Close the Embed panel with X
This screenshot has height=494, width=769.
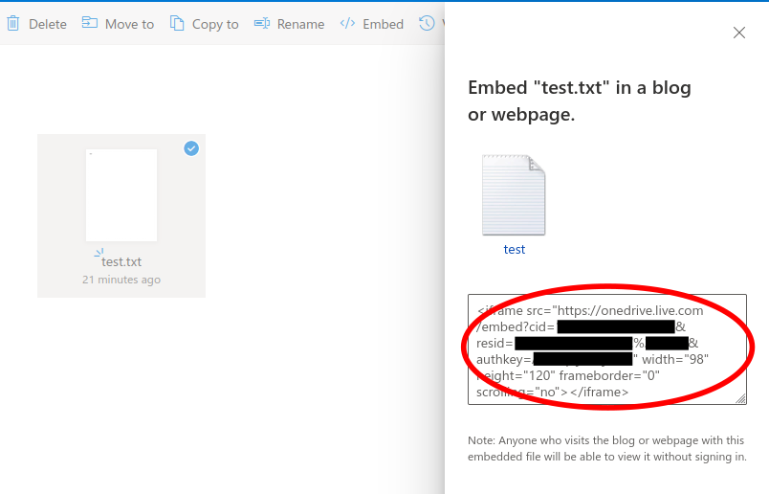pos(739,33)
